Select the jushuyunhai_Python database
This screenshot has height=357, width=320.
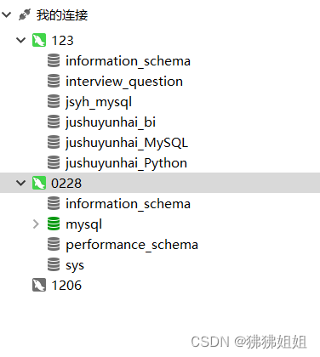[x=126, y=163]
